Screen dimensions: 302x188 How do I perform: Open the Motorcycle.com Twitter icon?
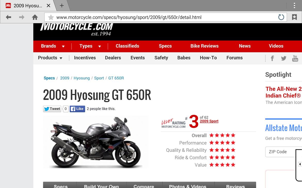(283, 58)
